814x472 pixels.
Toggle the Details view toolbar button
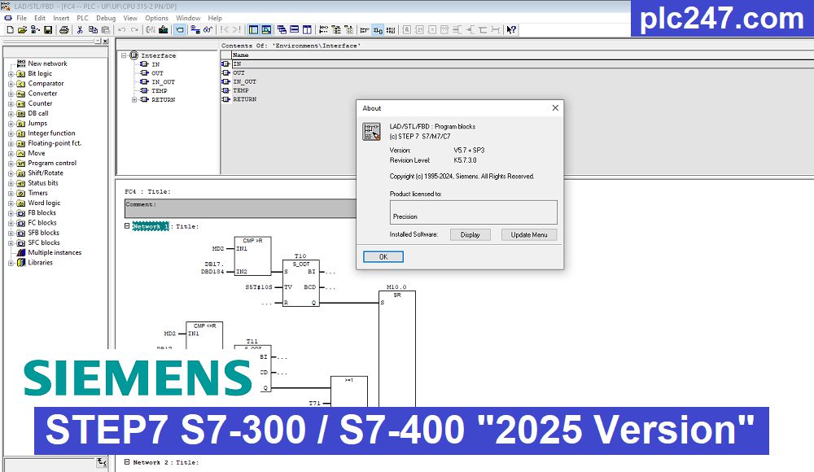(x=266, y=30)
